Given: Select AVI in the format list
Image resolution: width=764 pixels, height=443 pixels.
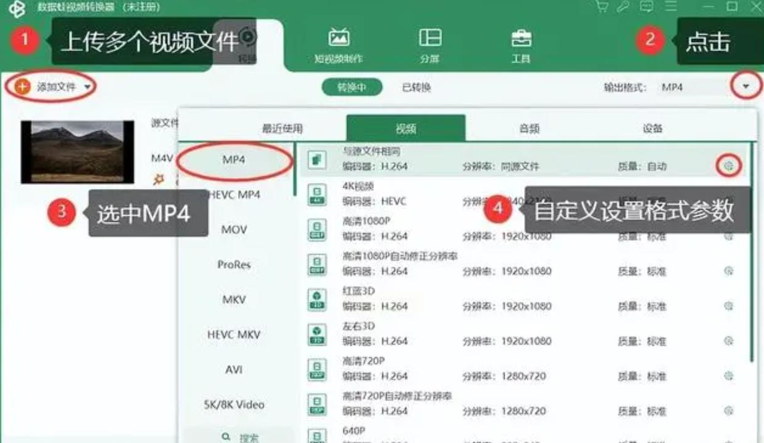Looking at the screenshot, I should coord(234,369).
